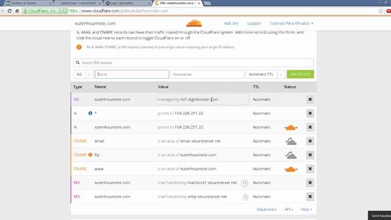The width and height of the screenshot is (391, 220).
Task: Click the www CNAME record name
Action: tap(99, 169)
